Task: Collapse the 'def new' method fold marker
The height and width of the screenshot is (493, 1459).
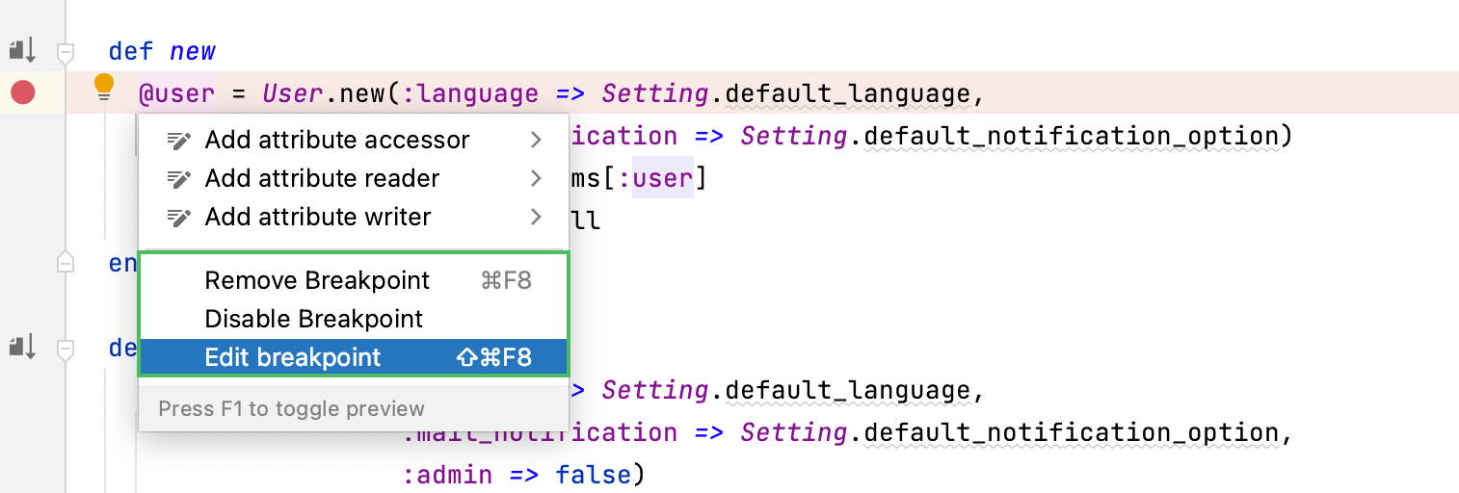Action: click(x=66, y=52)
